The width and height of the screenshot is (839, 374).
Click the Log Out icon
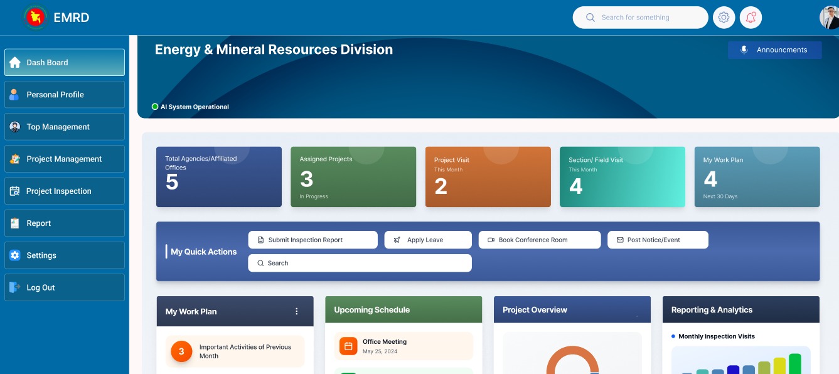click(x=14, y=287)
